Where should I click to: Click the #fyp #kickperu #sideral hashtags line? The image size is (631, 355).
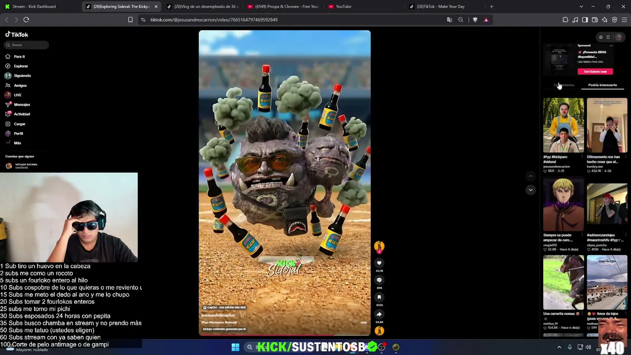point(219,322)
